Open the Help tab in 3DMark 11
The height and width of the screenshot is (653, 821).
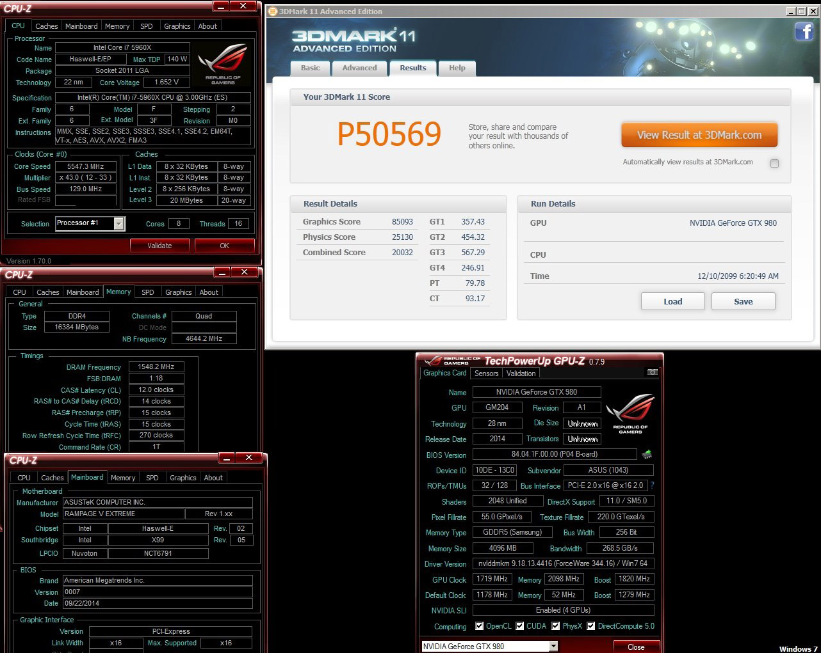[457, 68]
